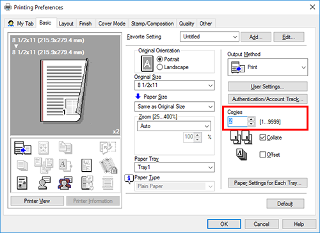
Task: Click the Authentication/Account Track button
Action: point(268,99)
